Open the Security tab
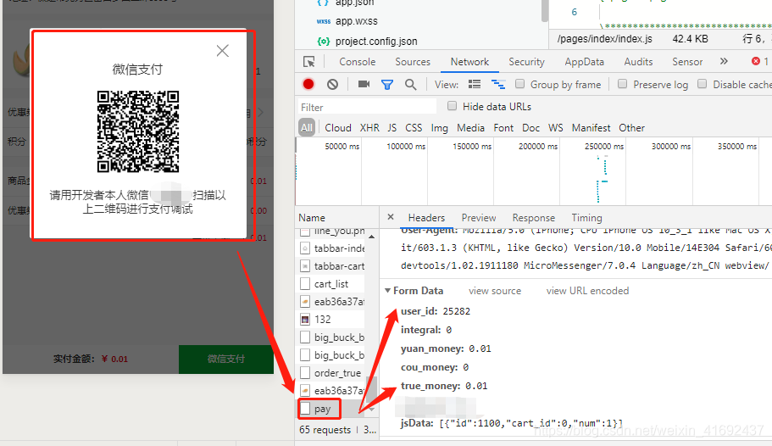 526,62
